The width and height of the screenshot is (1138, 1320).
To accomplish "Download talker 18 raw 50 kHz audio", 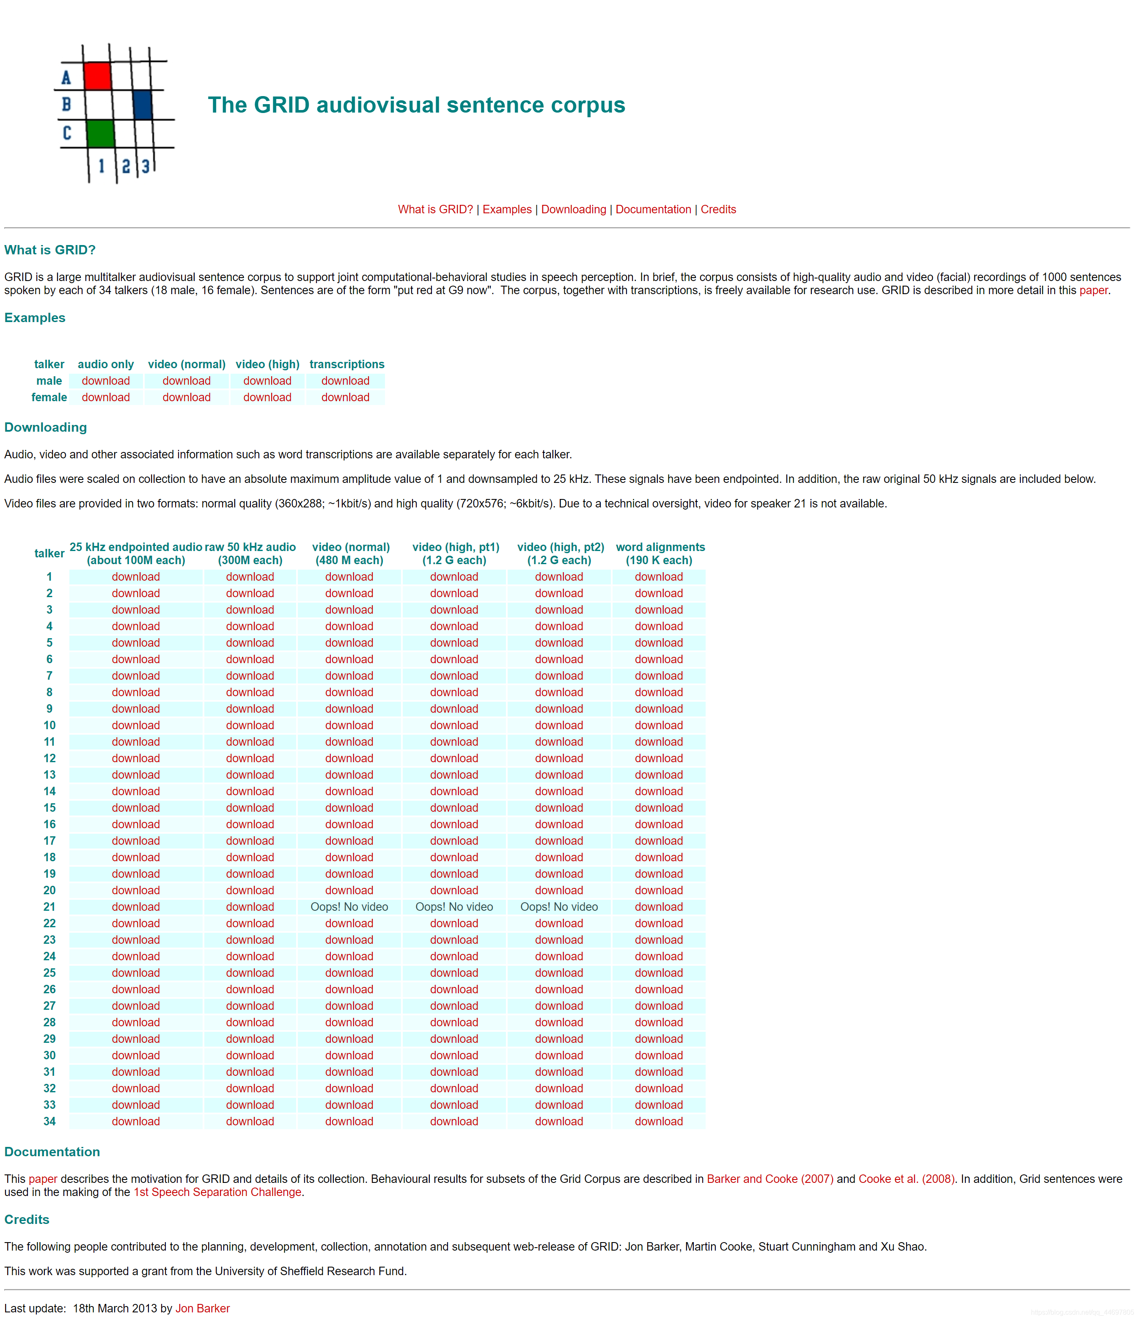I will point(250,857).
